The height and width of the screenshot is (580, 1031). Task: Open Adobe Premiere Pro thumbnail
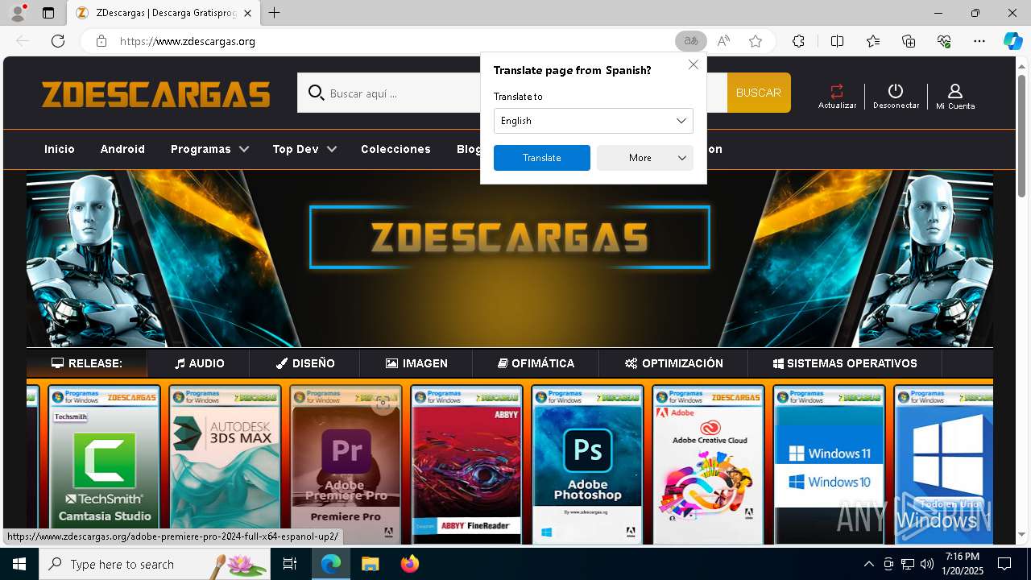coord(346,465)
